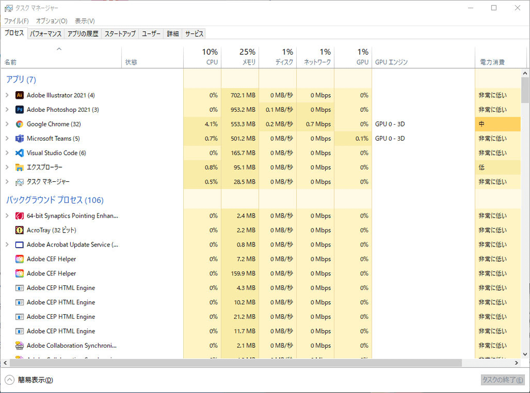Screen dimensions: 530x393
Task: Expand the Adobe Photoshop 2021 process group
Action: coord(7,110)
